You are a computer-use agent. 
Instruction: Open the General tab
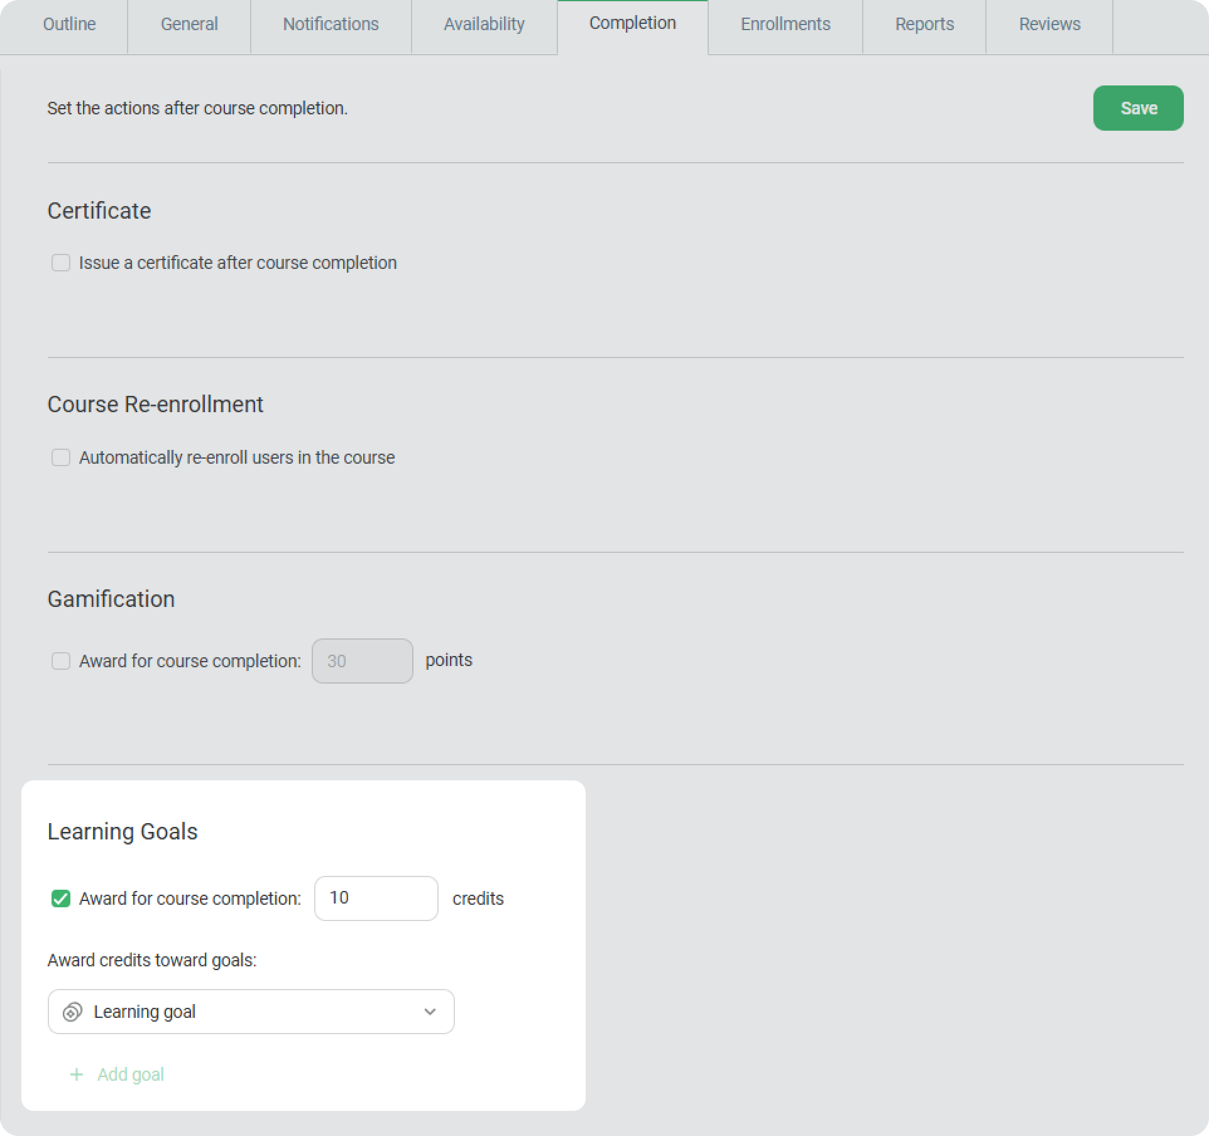click(x=189, y=25)
